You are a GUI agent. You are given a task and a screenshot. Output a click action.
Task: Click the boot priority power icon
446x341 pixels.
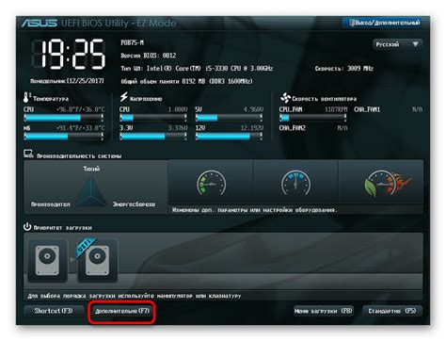tap(27, 226)
